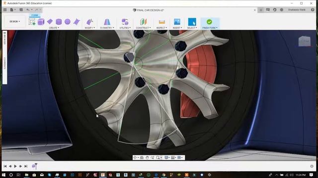Viewport: 318px width, 178px height.
Task: Click the Insert image icon
Action: pos(177,22)
